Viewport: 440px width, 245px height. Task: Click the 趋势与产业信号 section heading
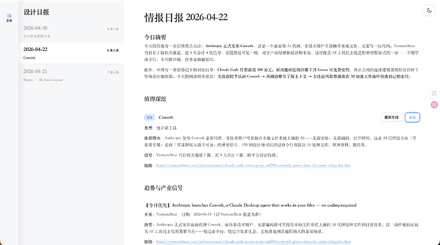tap(163, 188)
